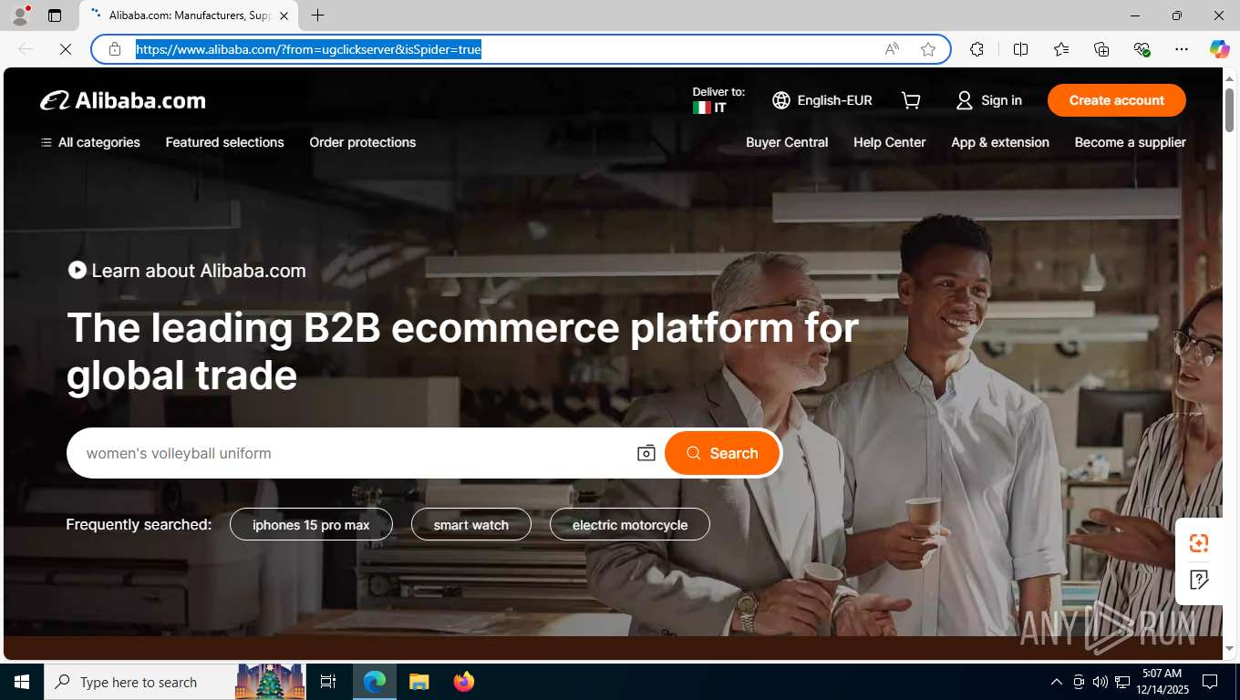The width and height of the screenshot is (1240, 700).
Task: Select electric motorcycle suggestion
Action: [630, 524]
